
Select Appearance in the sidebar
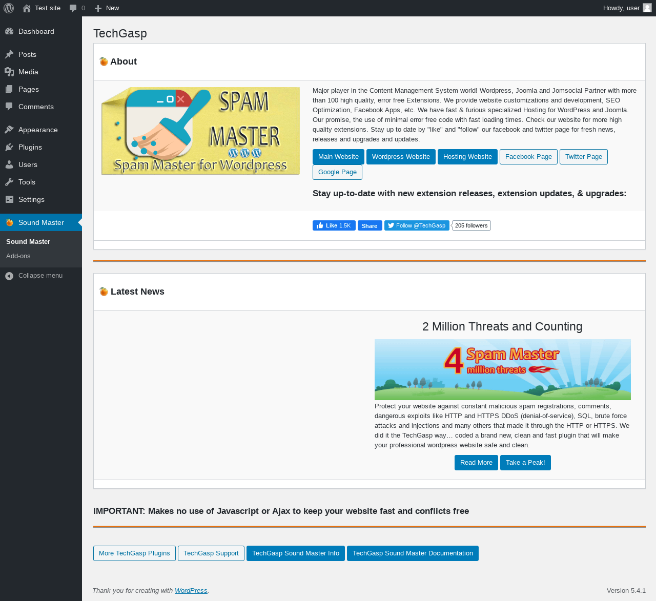41,130
